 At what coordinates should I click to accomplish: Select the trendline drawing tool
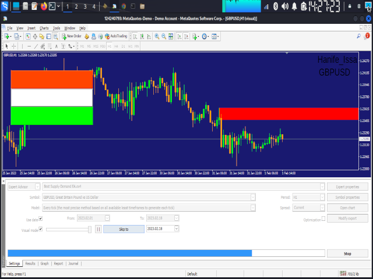[x=36, y=46]
